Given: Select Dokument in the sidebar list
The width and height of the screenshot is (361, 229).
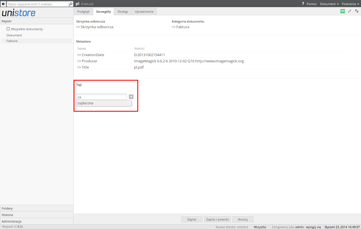Looking at the screenshot, I should (14, 35).
